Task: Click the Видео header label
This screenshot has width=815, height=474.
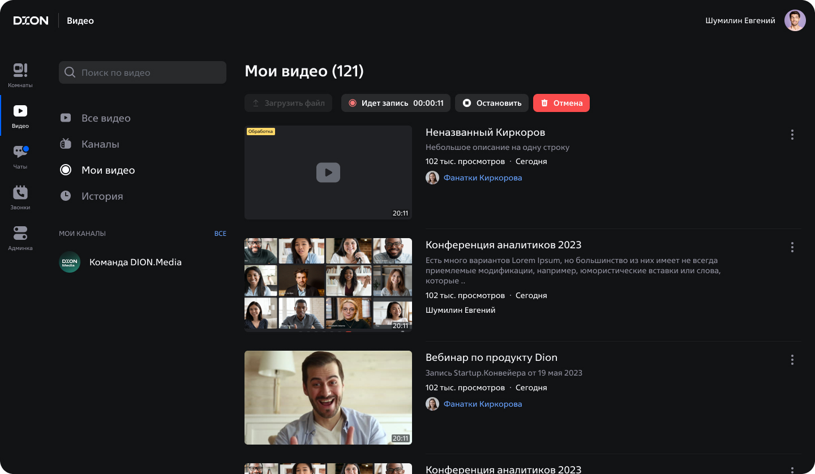Action: point(80,21)
